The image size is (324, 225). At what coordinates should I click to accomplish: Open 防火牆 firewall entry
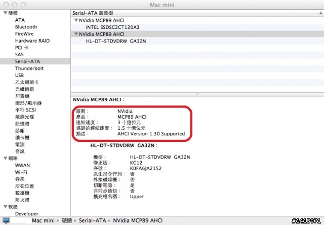pos(22,200)
